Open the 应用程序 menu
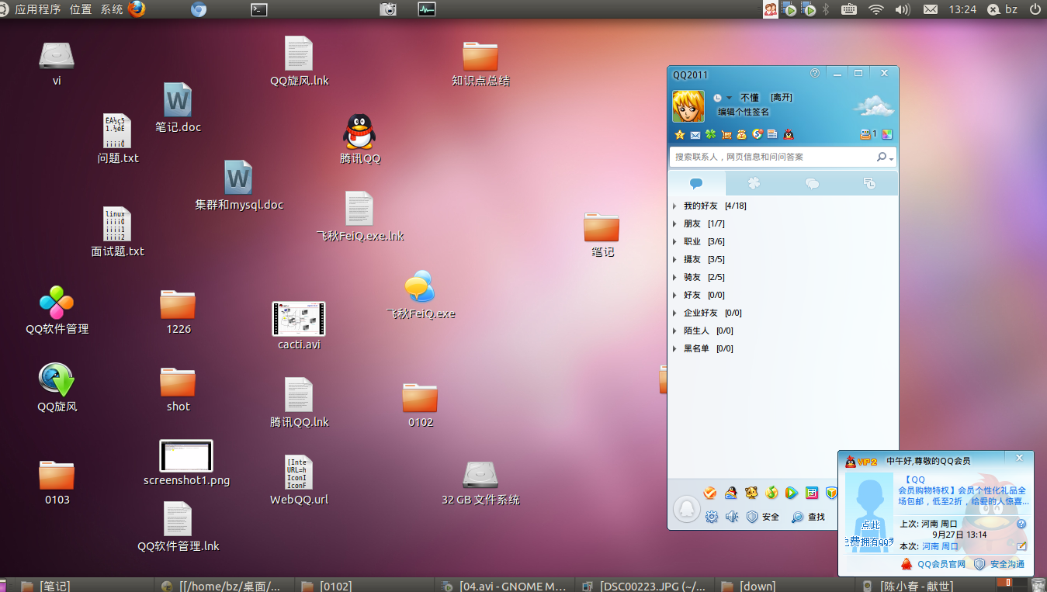The height and width of the screenshot is (592, 1047). [38, 9]
